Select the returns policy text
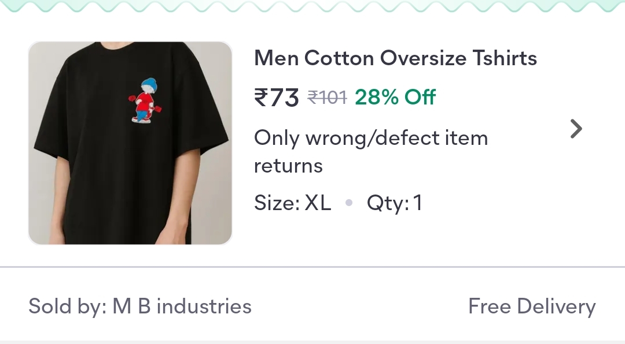This screenshot has width=625, height=344. 371,151
